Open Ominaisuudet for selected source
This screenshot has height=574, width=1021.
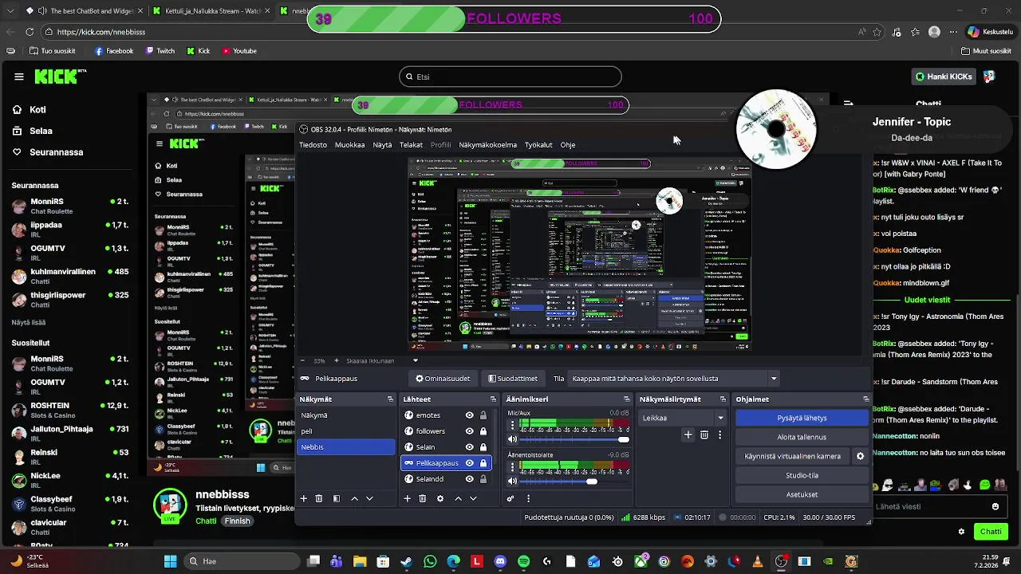[x=443, y=379]
